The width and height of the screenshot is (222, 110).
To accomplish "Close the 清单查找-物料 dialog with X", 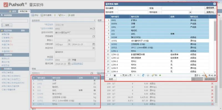I will pyautogui.click(x=215, y=4).
